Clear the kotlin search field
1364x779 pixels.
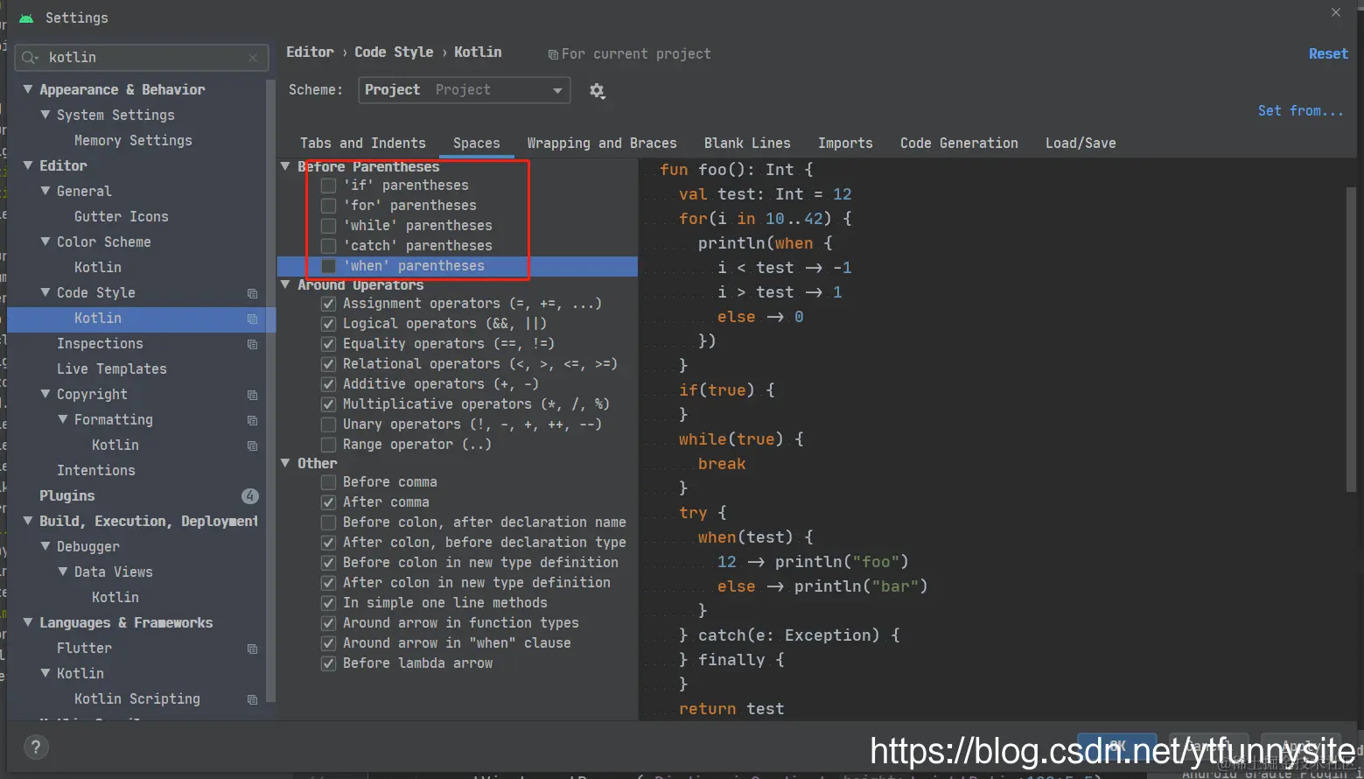[x=253, y=58]
